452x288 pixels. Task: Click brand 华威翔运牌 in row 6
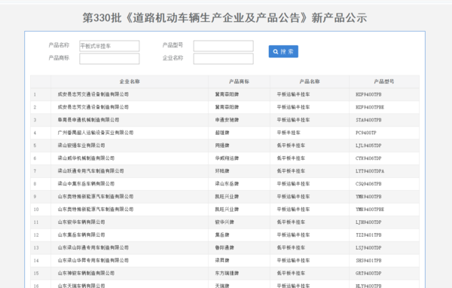[227, 158]
